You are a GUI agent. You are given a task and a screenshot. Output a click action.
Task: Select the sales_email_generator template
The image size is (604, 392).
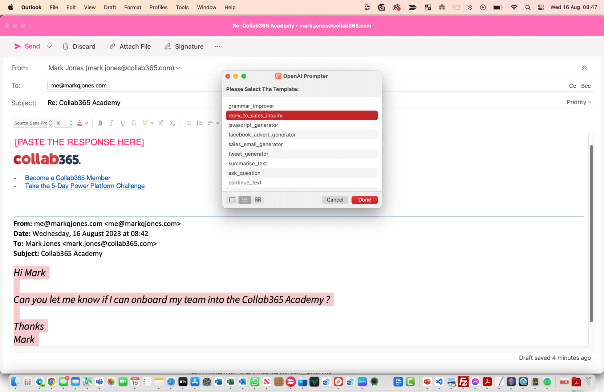255,144
